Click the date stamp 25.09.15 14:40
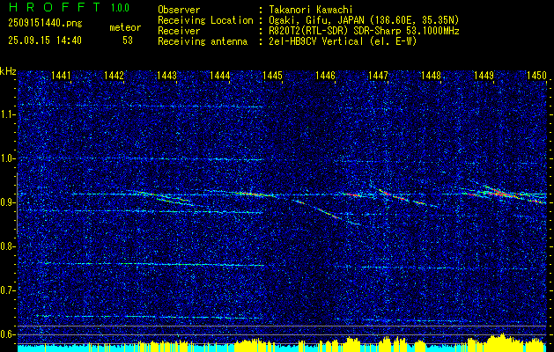The image size is (554, 352). pyautogui.click(x=45, y=40)
